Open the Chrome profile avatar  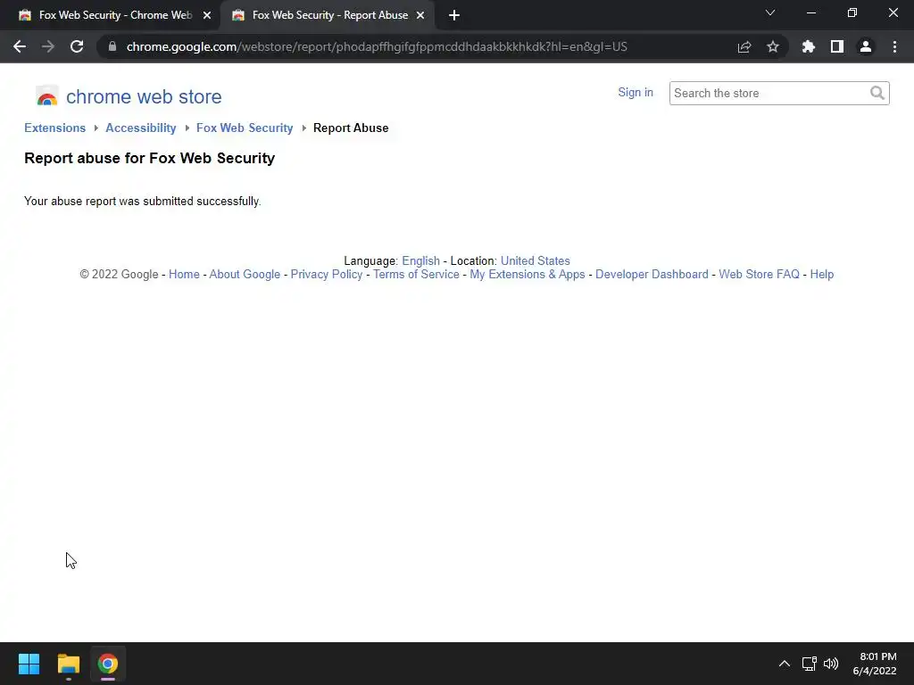866,46
